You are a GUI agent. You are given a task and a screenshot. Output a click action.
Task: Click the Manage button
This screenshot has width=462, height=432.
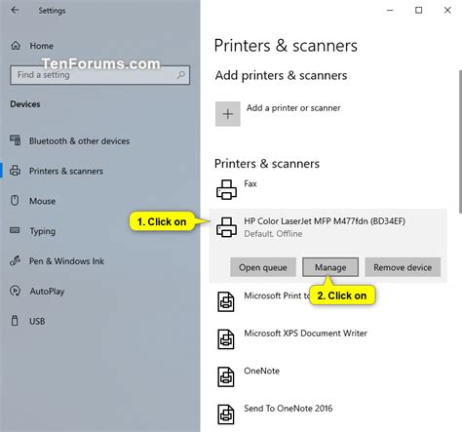coord(330,267)
